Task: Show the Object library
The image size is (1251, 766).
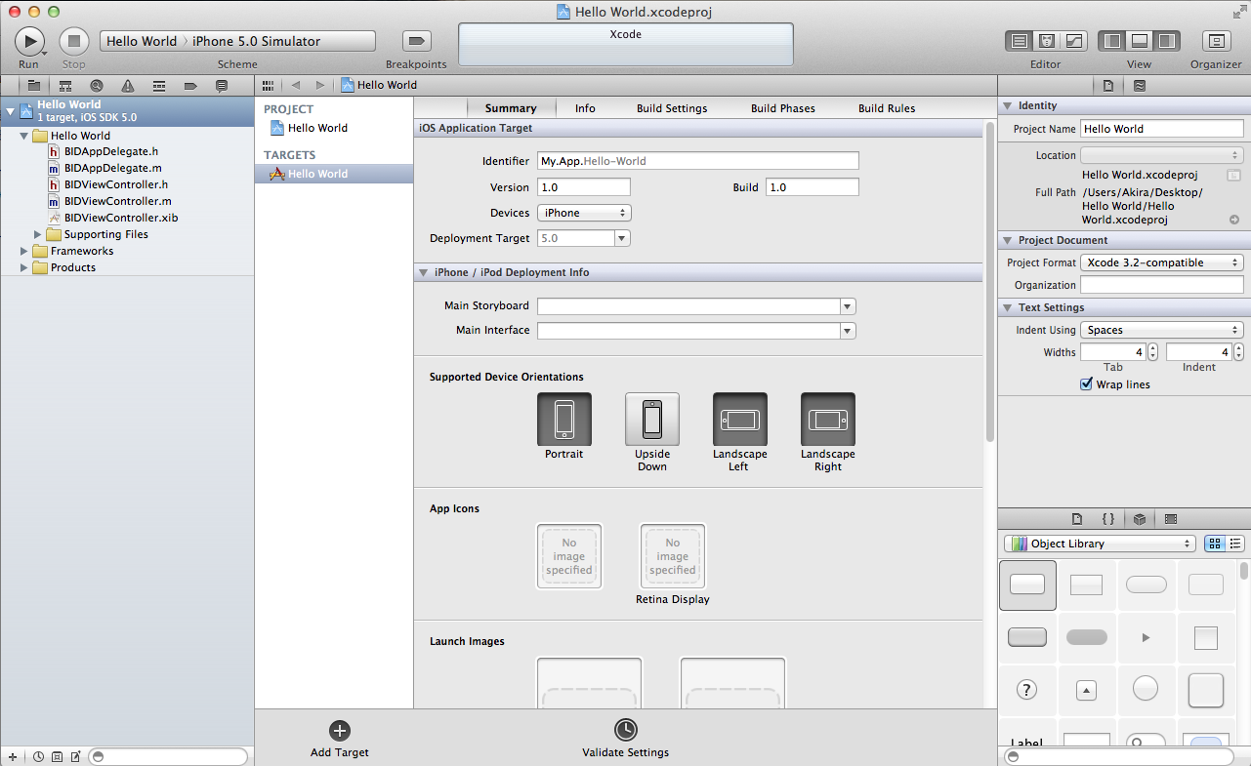Action: click(x=1140, y=519)
